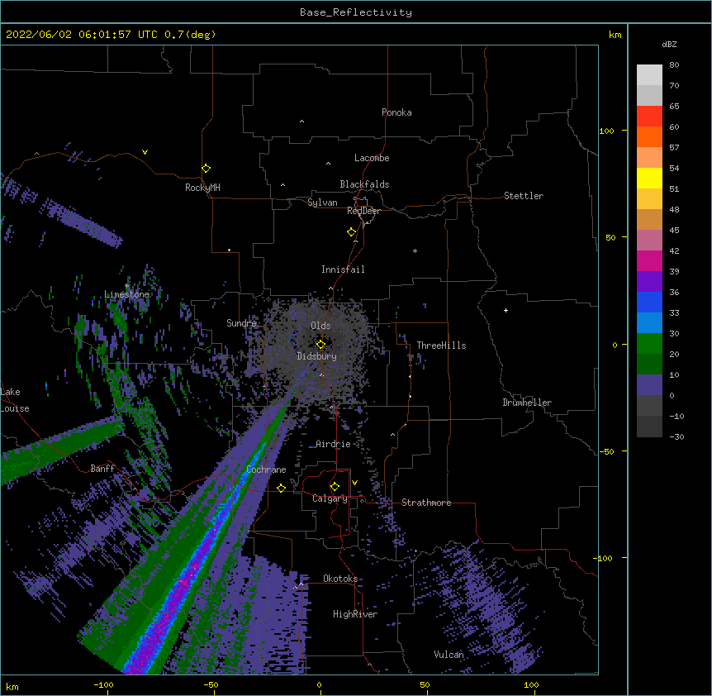Click the ThreeHills label
The image size is (712, 696).
(x=441, y=346)
